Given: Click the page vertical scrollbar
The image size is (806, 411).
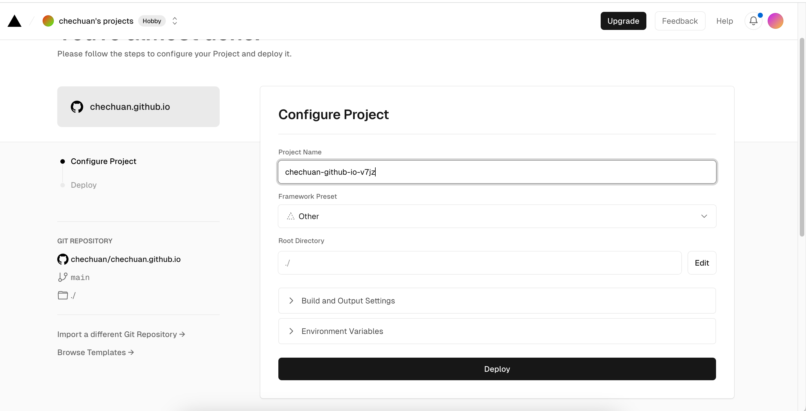Looking at the screenshot, I should point(801,137).
